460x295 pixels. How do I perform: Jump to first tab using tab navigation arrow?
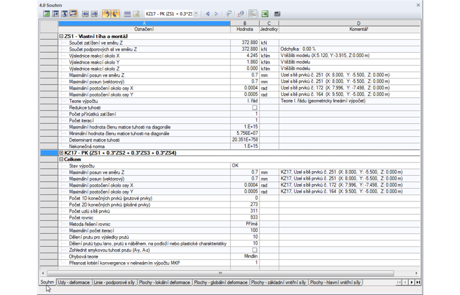coord(398,282)
